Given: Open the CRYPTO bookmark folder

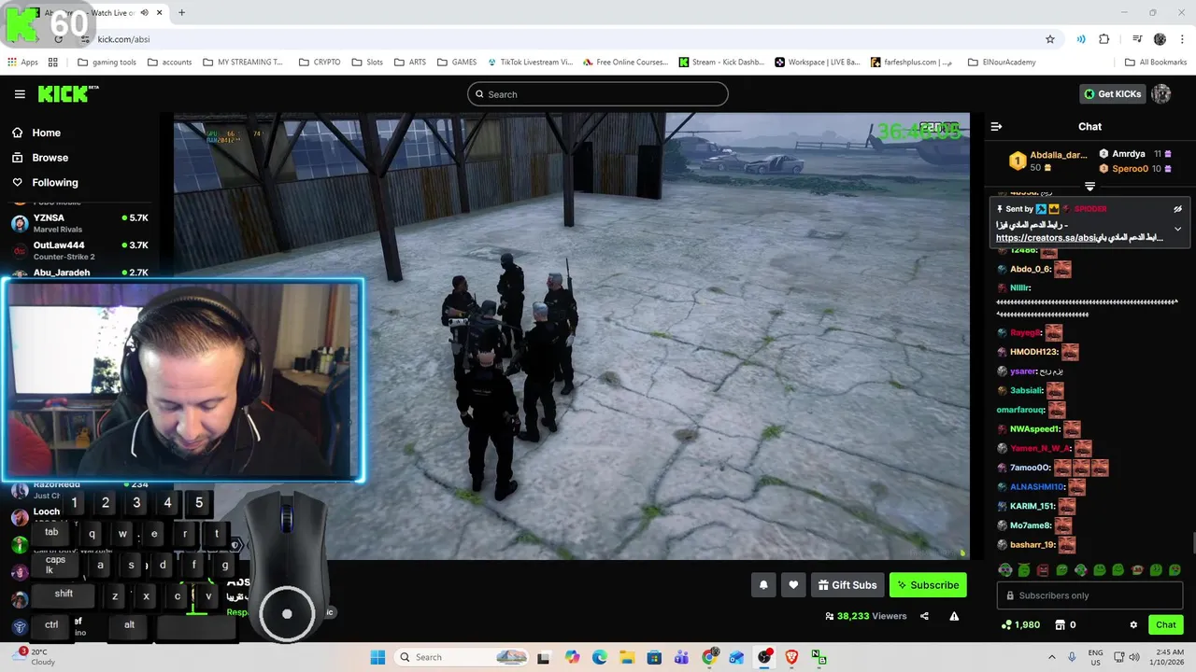Looking at the screenshot, I should click(x=320, y=63).
